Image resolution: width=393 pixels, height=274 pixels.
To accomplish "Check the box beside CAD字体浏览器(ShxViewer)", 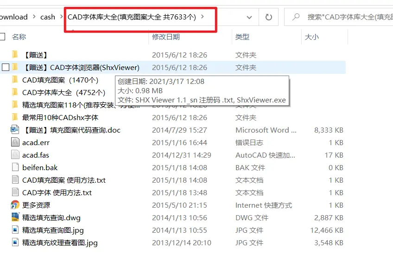I will tap(6, 67).
